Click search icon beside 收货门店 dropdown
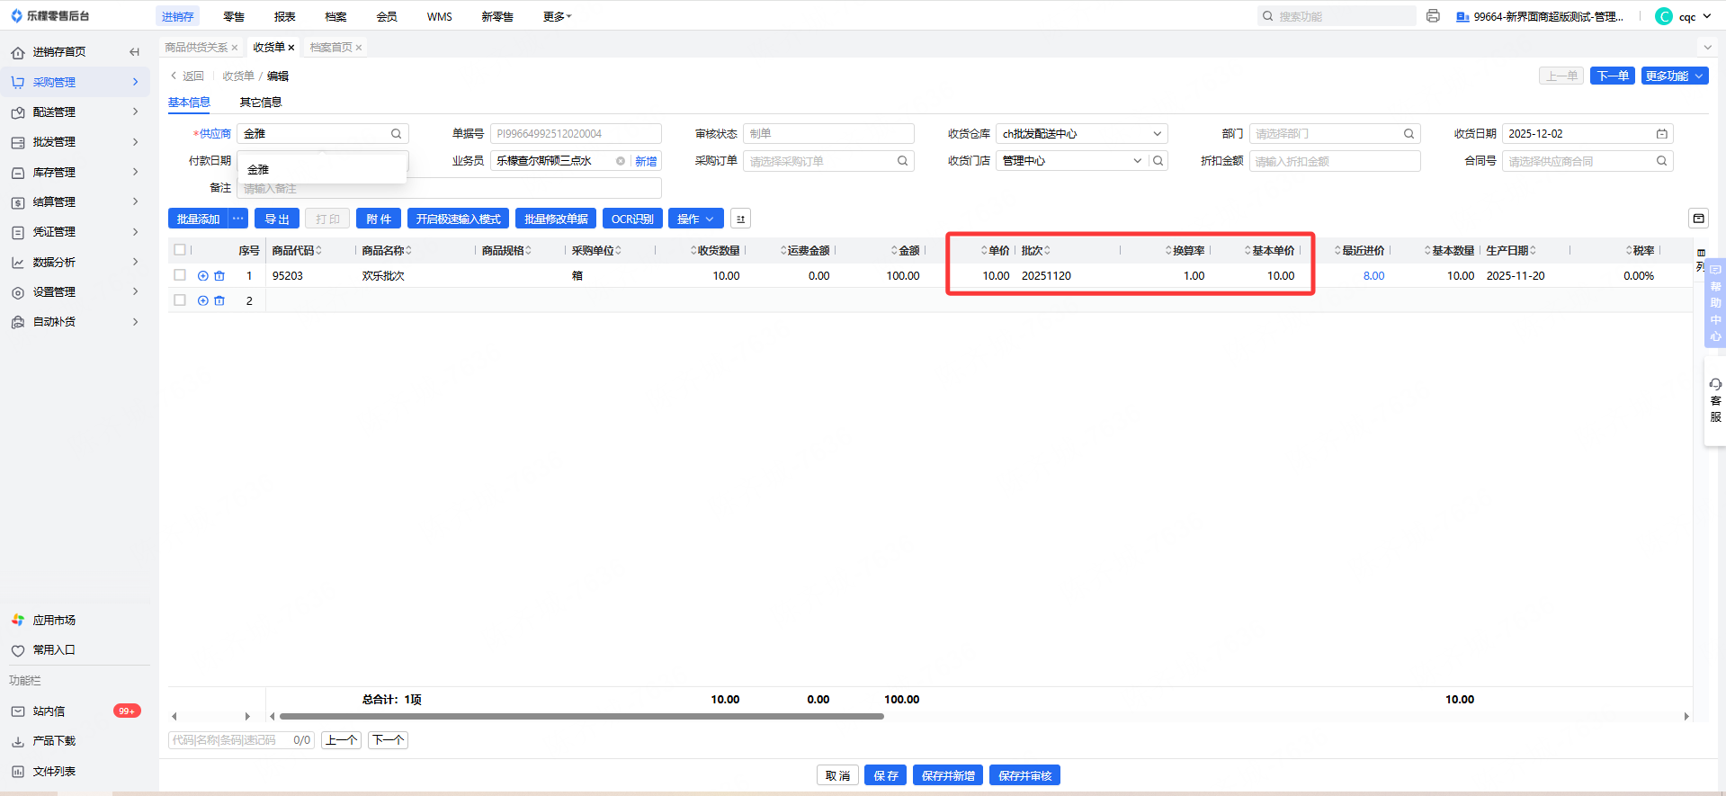Image resolution: width=1726 pixels, height=796 pixels. [x=1158, y=161]
